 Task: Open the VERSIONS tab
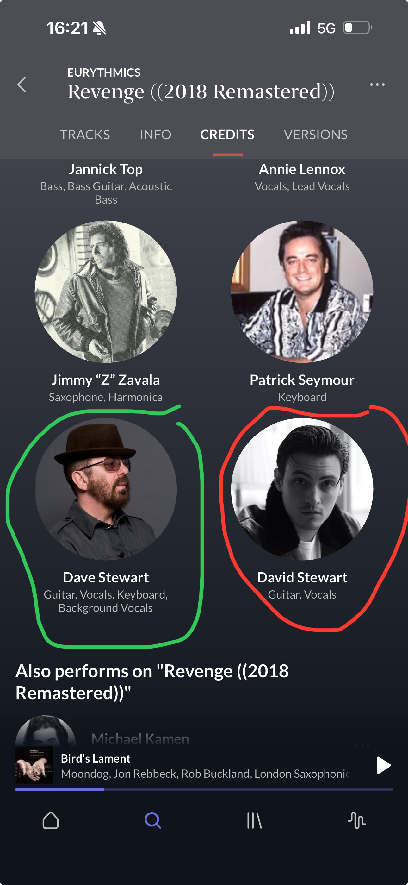(x=316, y=134)
